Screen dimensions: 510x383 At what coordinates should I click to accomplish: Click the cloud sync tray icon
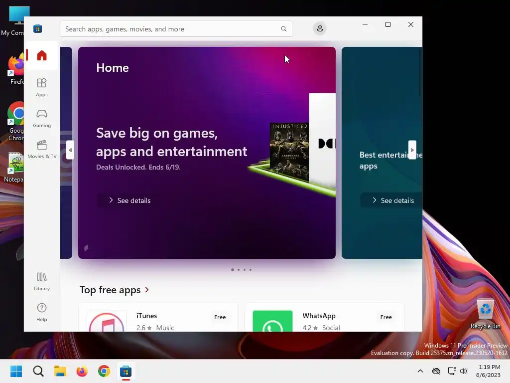tap(436, 371)
